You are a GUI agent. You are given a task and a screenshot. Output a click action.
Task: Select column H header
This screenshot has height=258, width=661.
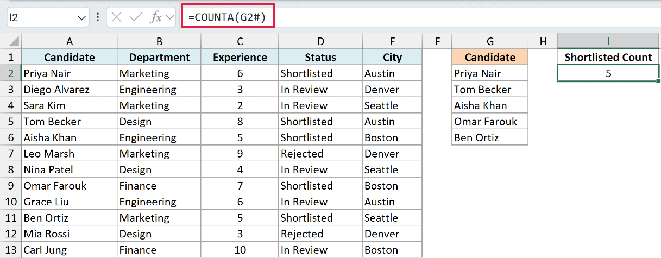click(x=543, y=41)
